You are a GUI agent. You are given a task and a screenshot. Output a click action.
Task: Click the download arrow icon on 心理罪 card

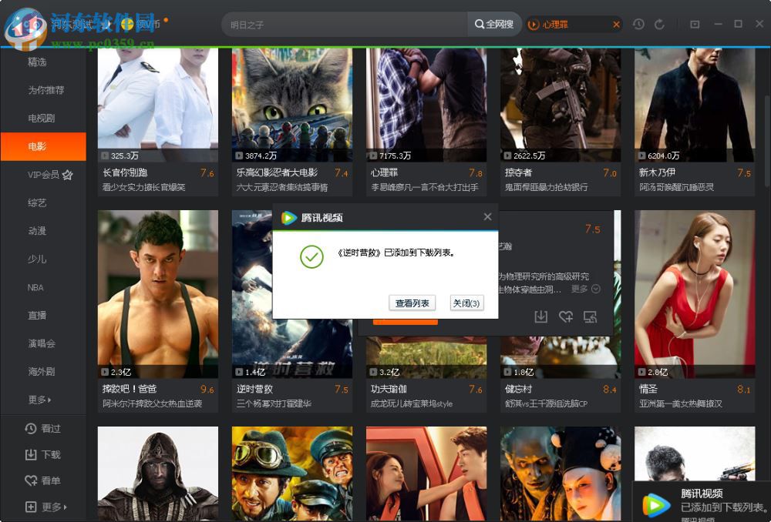(x=541, y=316)
